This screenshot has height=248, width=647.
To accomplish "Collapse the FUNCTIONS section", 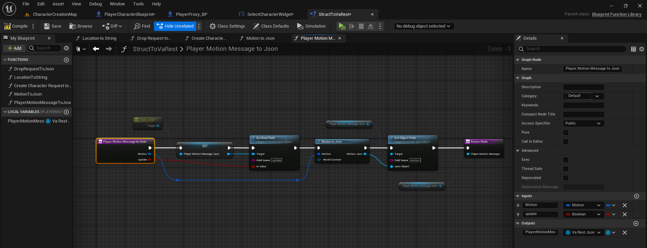I will point(5,60).
